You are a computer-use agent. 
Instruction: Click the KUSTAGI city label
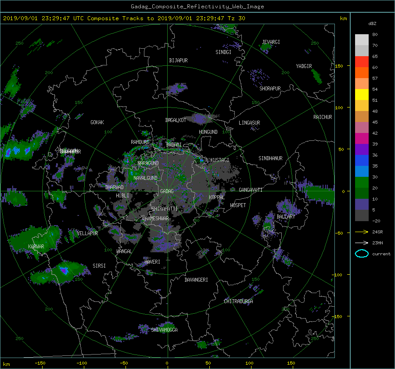pyautogui.click(x=220, y=160)
